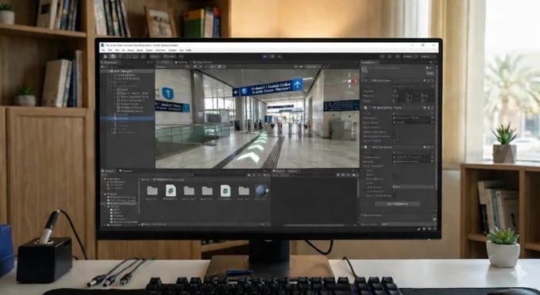
Task: Open the Layers dropdown in the toolbar
Action: click(411, 56)
